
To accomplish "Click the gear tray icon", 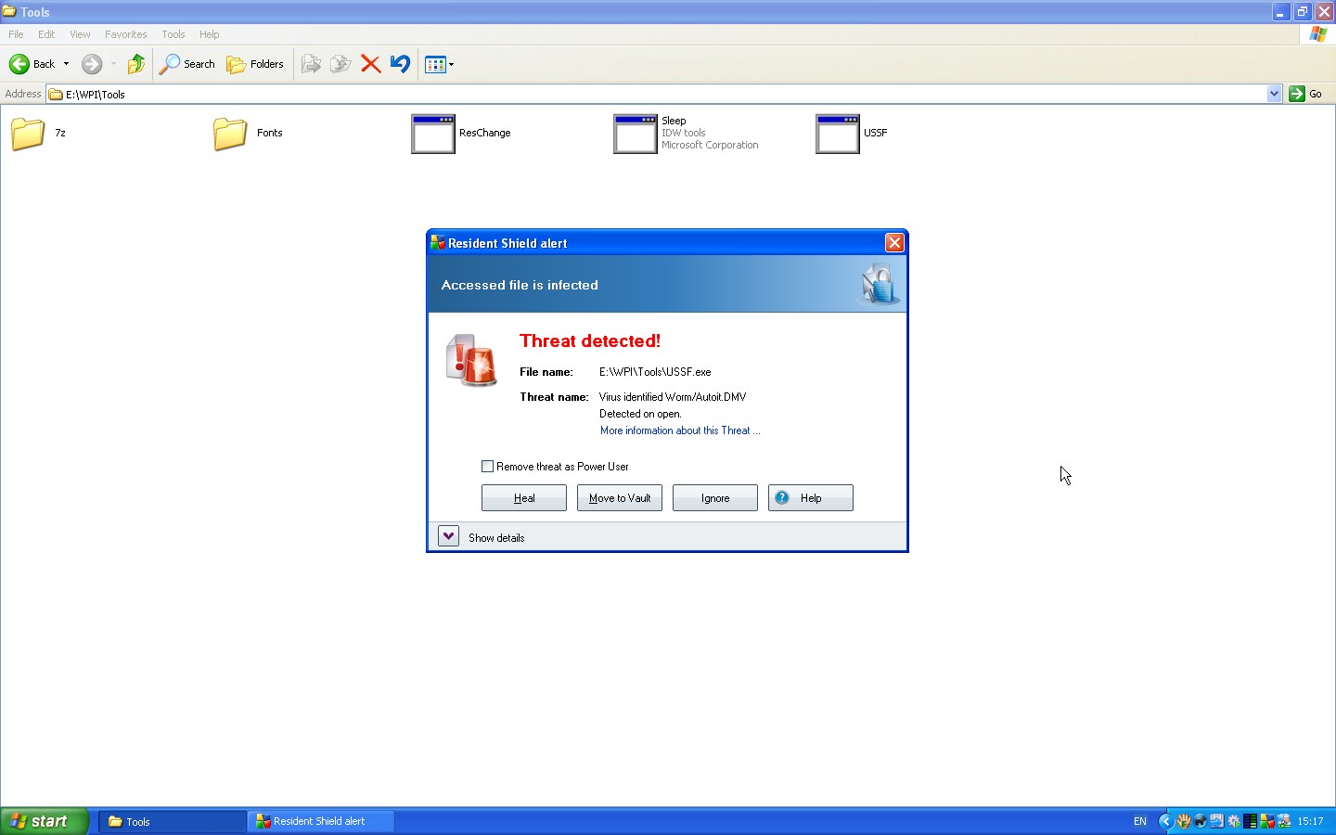I will [1233, 821].
